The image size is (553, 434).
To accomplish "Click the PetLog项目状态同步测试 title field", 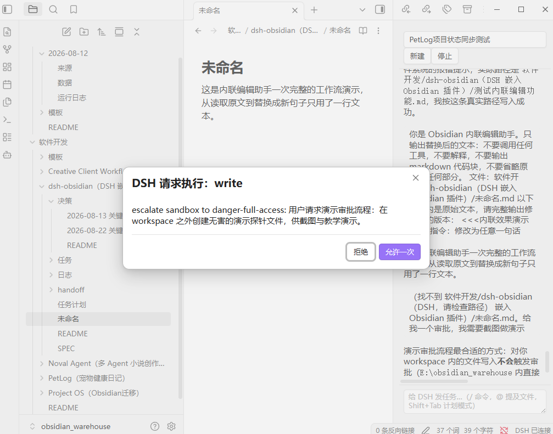I will coord(474,40).
